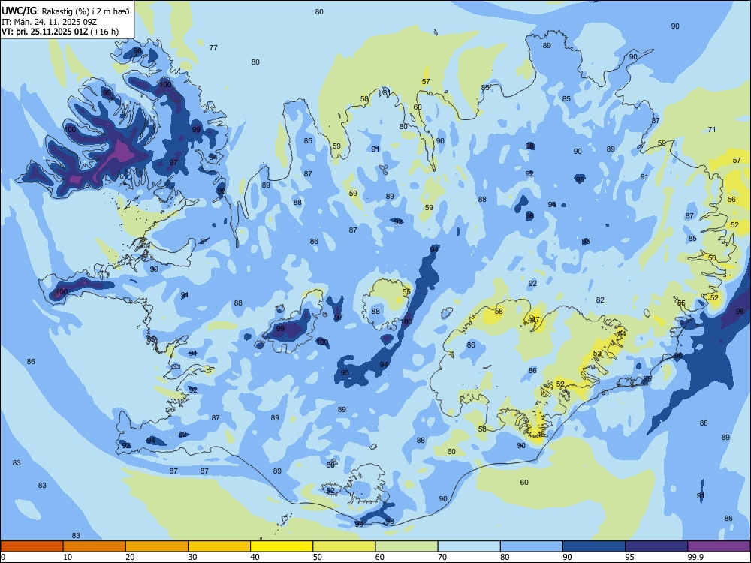Click the 'IT: Mán. 24. 11. 2025 09Z' line
The height and width of the screenshot is (563, 751).
click(49, 22)
